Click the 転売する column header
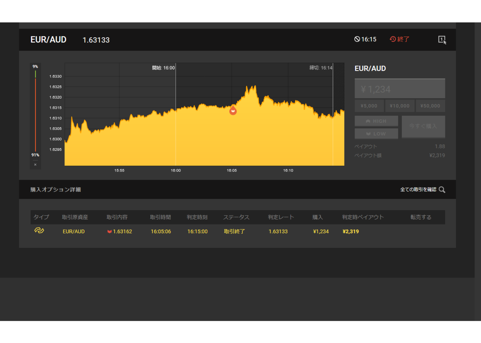481x343 pixels. coord(421,217)
